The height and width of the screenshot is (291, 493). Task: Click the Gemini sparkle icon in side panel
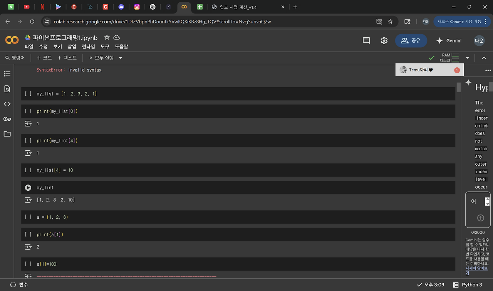(468, 83)
